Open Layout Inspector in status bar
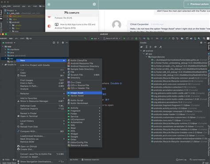 198,160
